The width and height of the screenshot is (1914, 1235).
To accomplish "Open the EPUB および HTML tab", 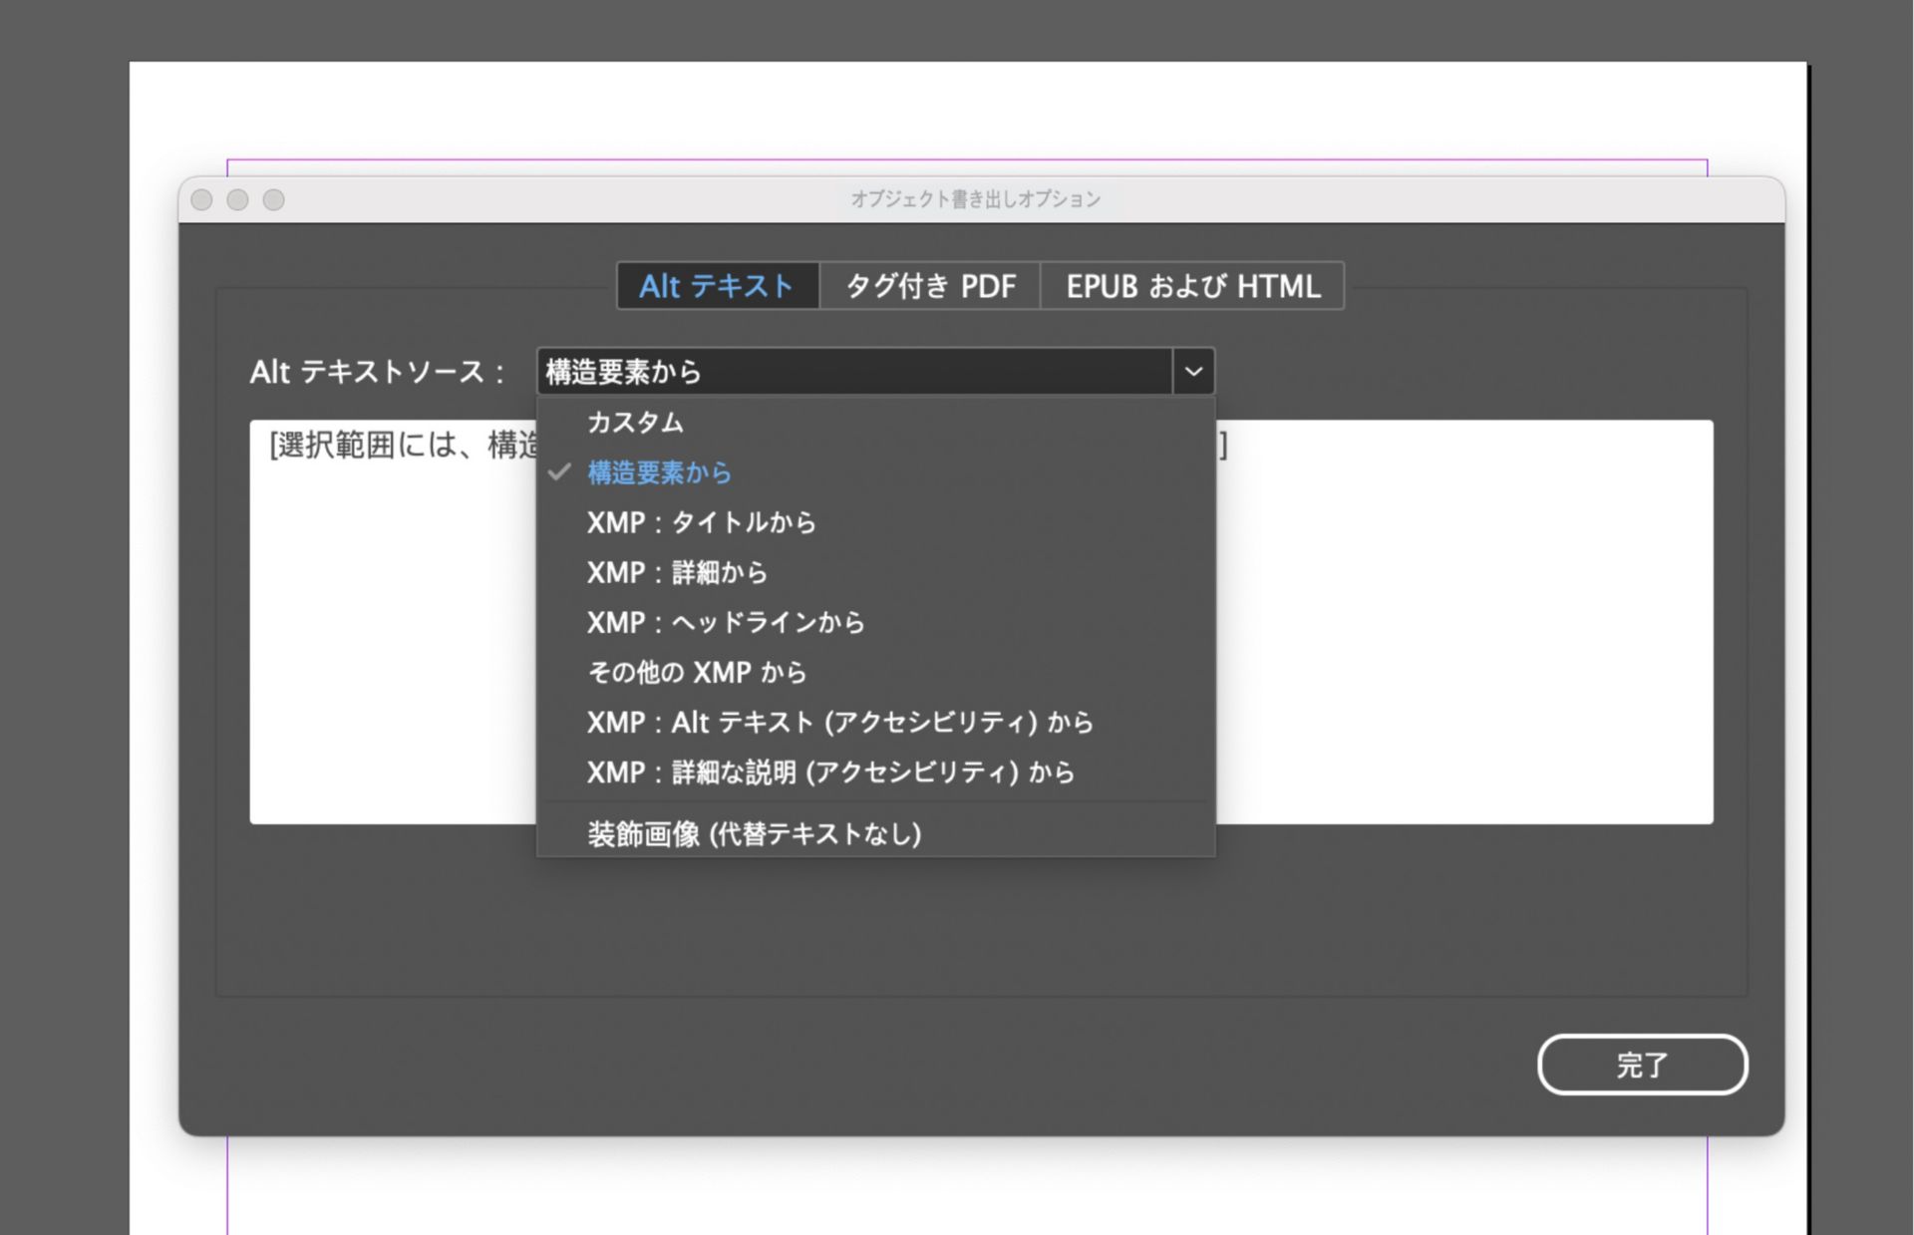I will tap(1192, 286).
